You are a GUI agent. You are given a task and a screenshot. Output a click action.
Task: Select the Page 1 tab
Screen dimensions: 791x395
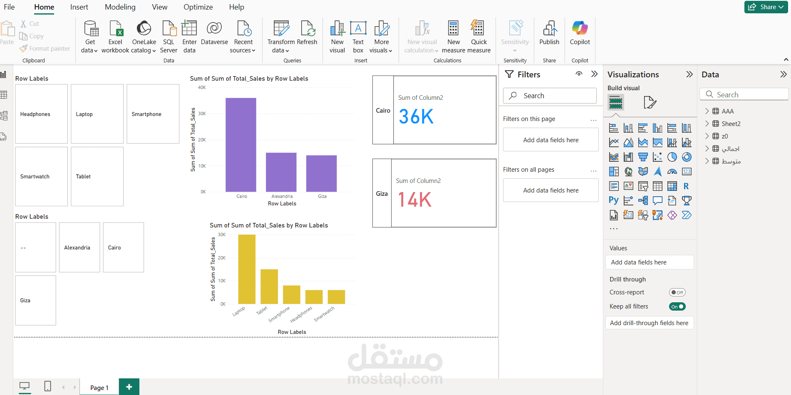coord(99,388)
